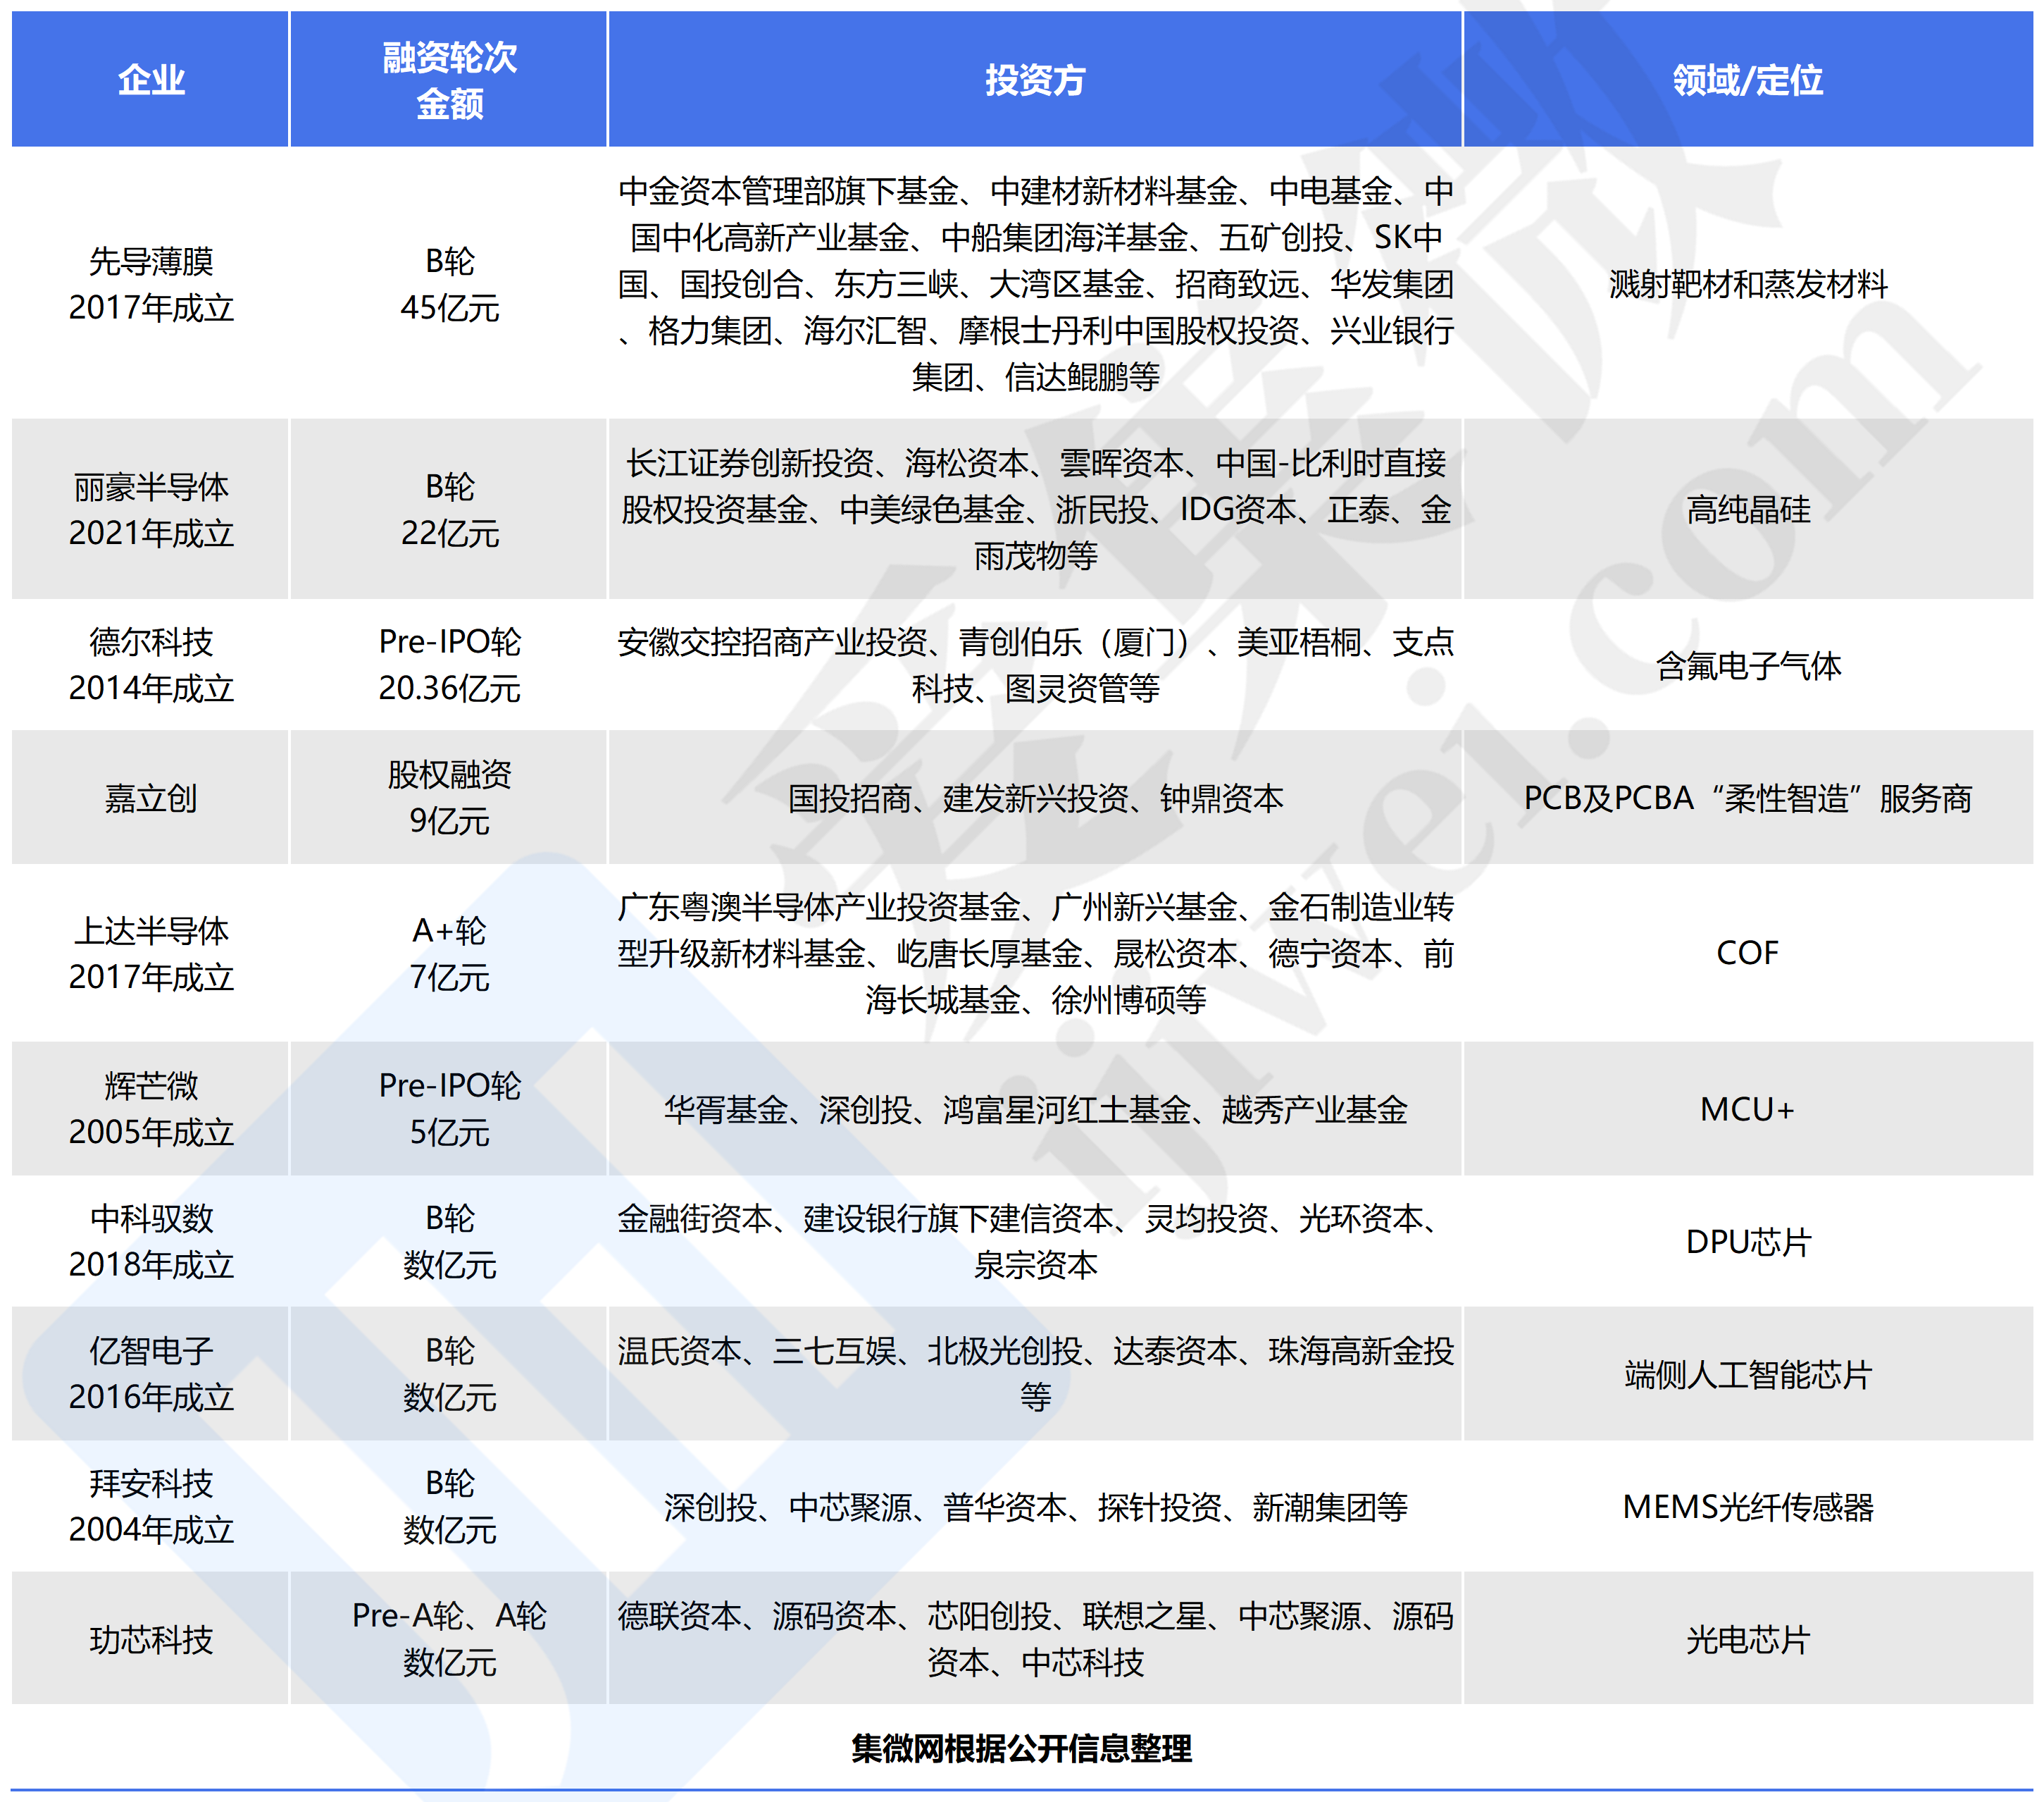Click the Pre-IPO轮 5亿元 funding cell

(x=449, y=1109)
